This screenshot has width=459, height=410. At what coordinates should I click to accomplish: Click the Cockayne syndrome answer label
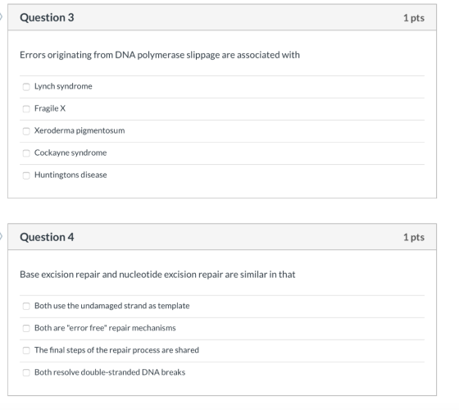(x=70, y=153)
